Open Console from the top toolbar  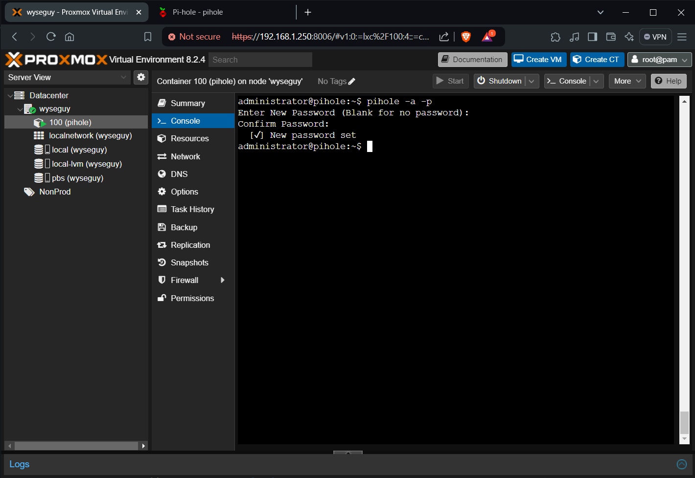[567, 81]
